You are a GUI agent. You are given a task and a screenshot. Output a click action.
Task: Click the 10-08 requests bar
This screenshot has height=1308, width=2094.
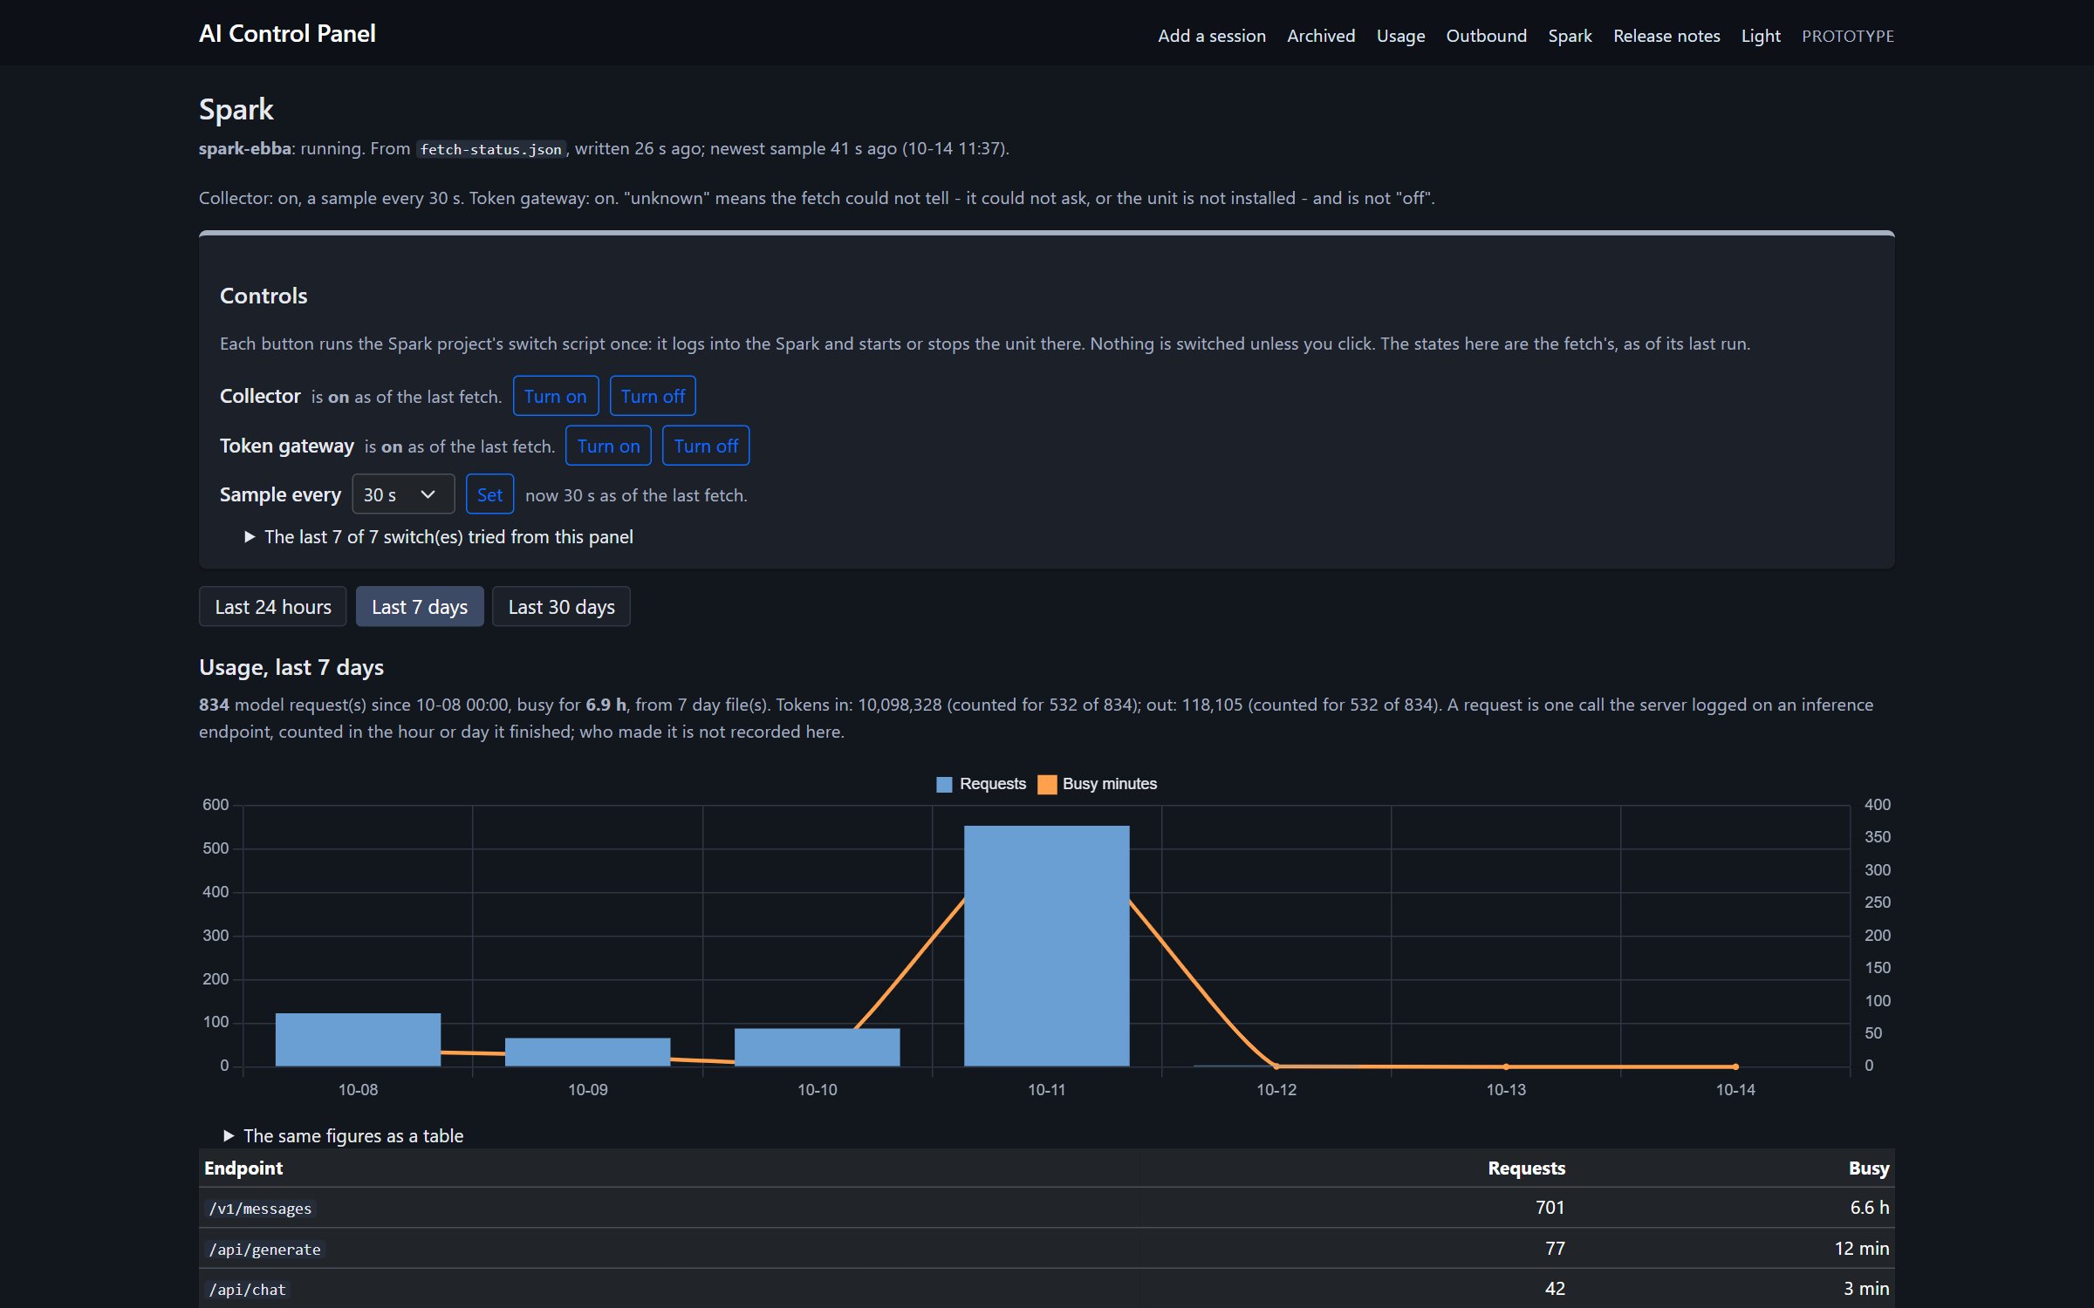pyautogui.click(x=358, y=1039)
